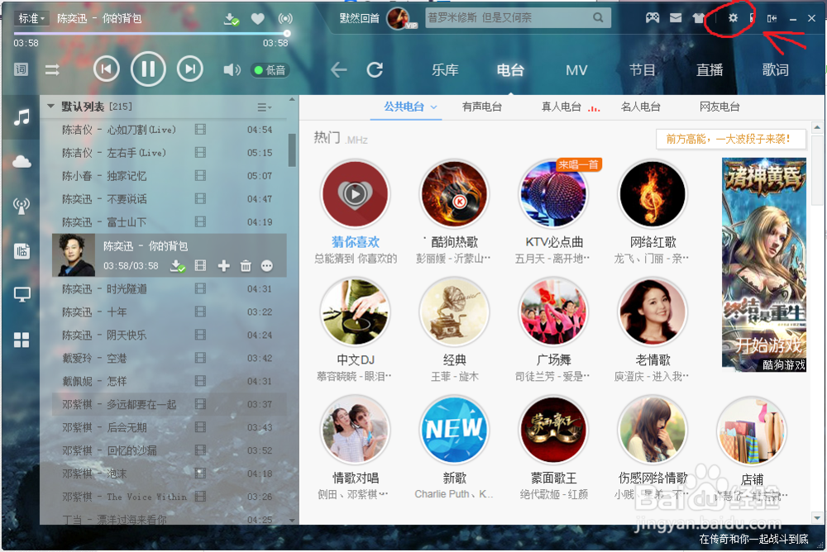The height and width of the screenshot is (552, 827).
Task: Open the 有声电台 tab
Action: (x=482, y=107)
